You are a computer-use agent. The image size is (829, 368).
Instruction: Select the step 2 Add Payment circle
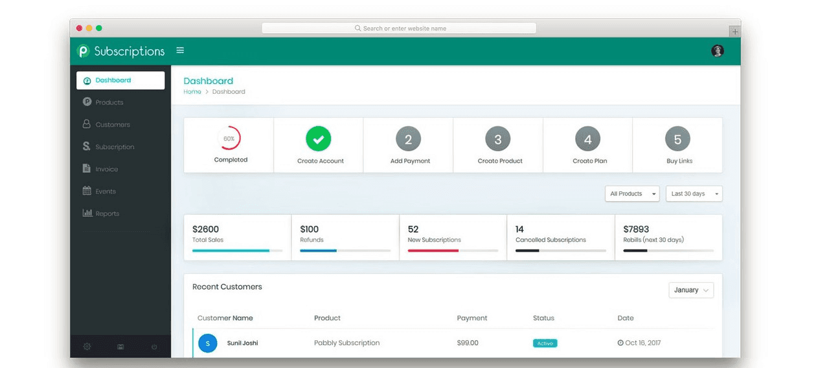(x=408, y=138)
